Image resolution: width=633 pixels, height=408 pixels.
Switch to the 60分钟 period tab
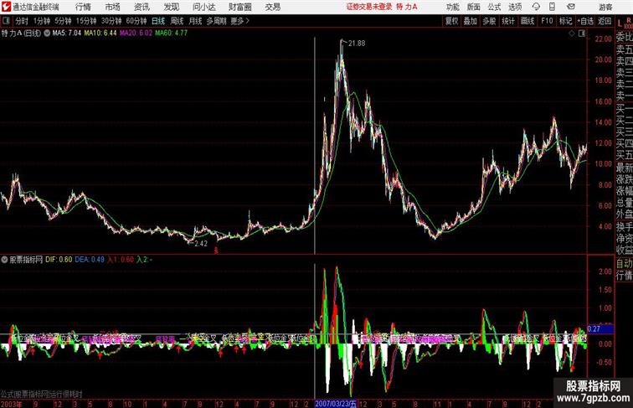point(136,21)
